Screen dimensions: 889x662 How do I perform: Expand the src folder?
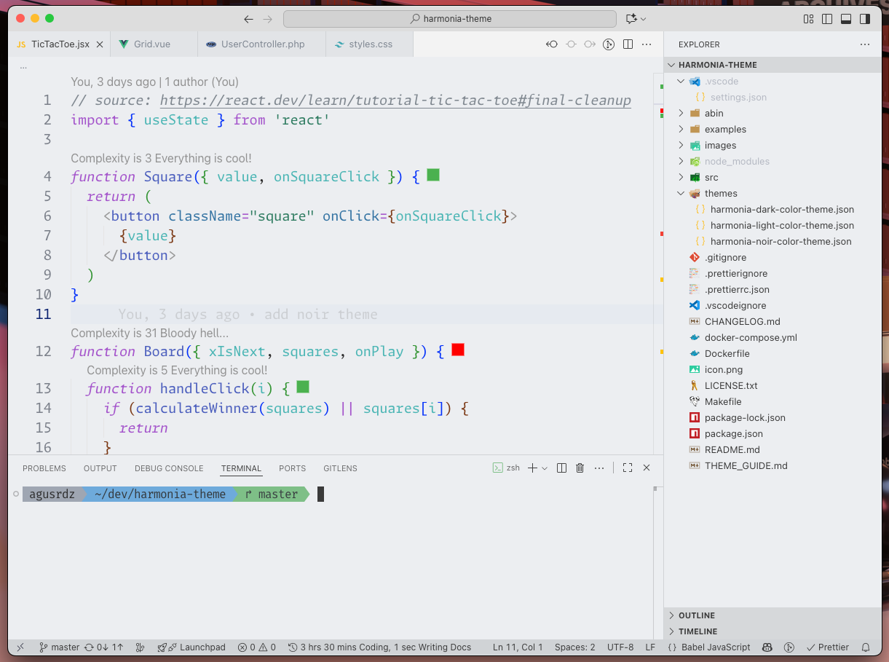(x=711, y=177)
